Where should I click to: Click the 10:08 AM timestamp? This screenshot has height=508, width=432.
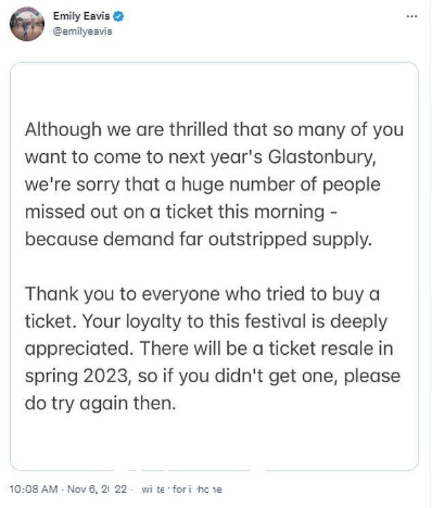pyautogui.click(x=33, y=489)
